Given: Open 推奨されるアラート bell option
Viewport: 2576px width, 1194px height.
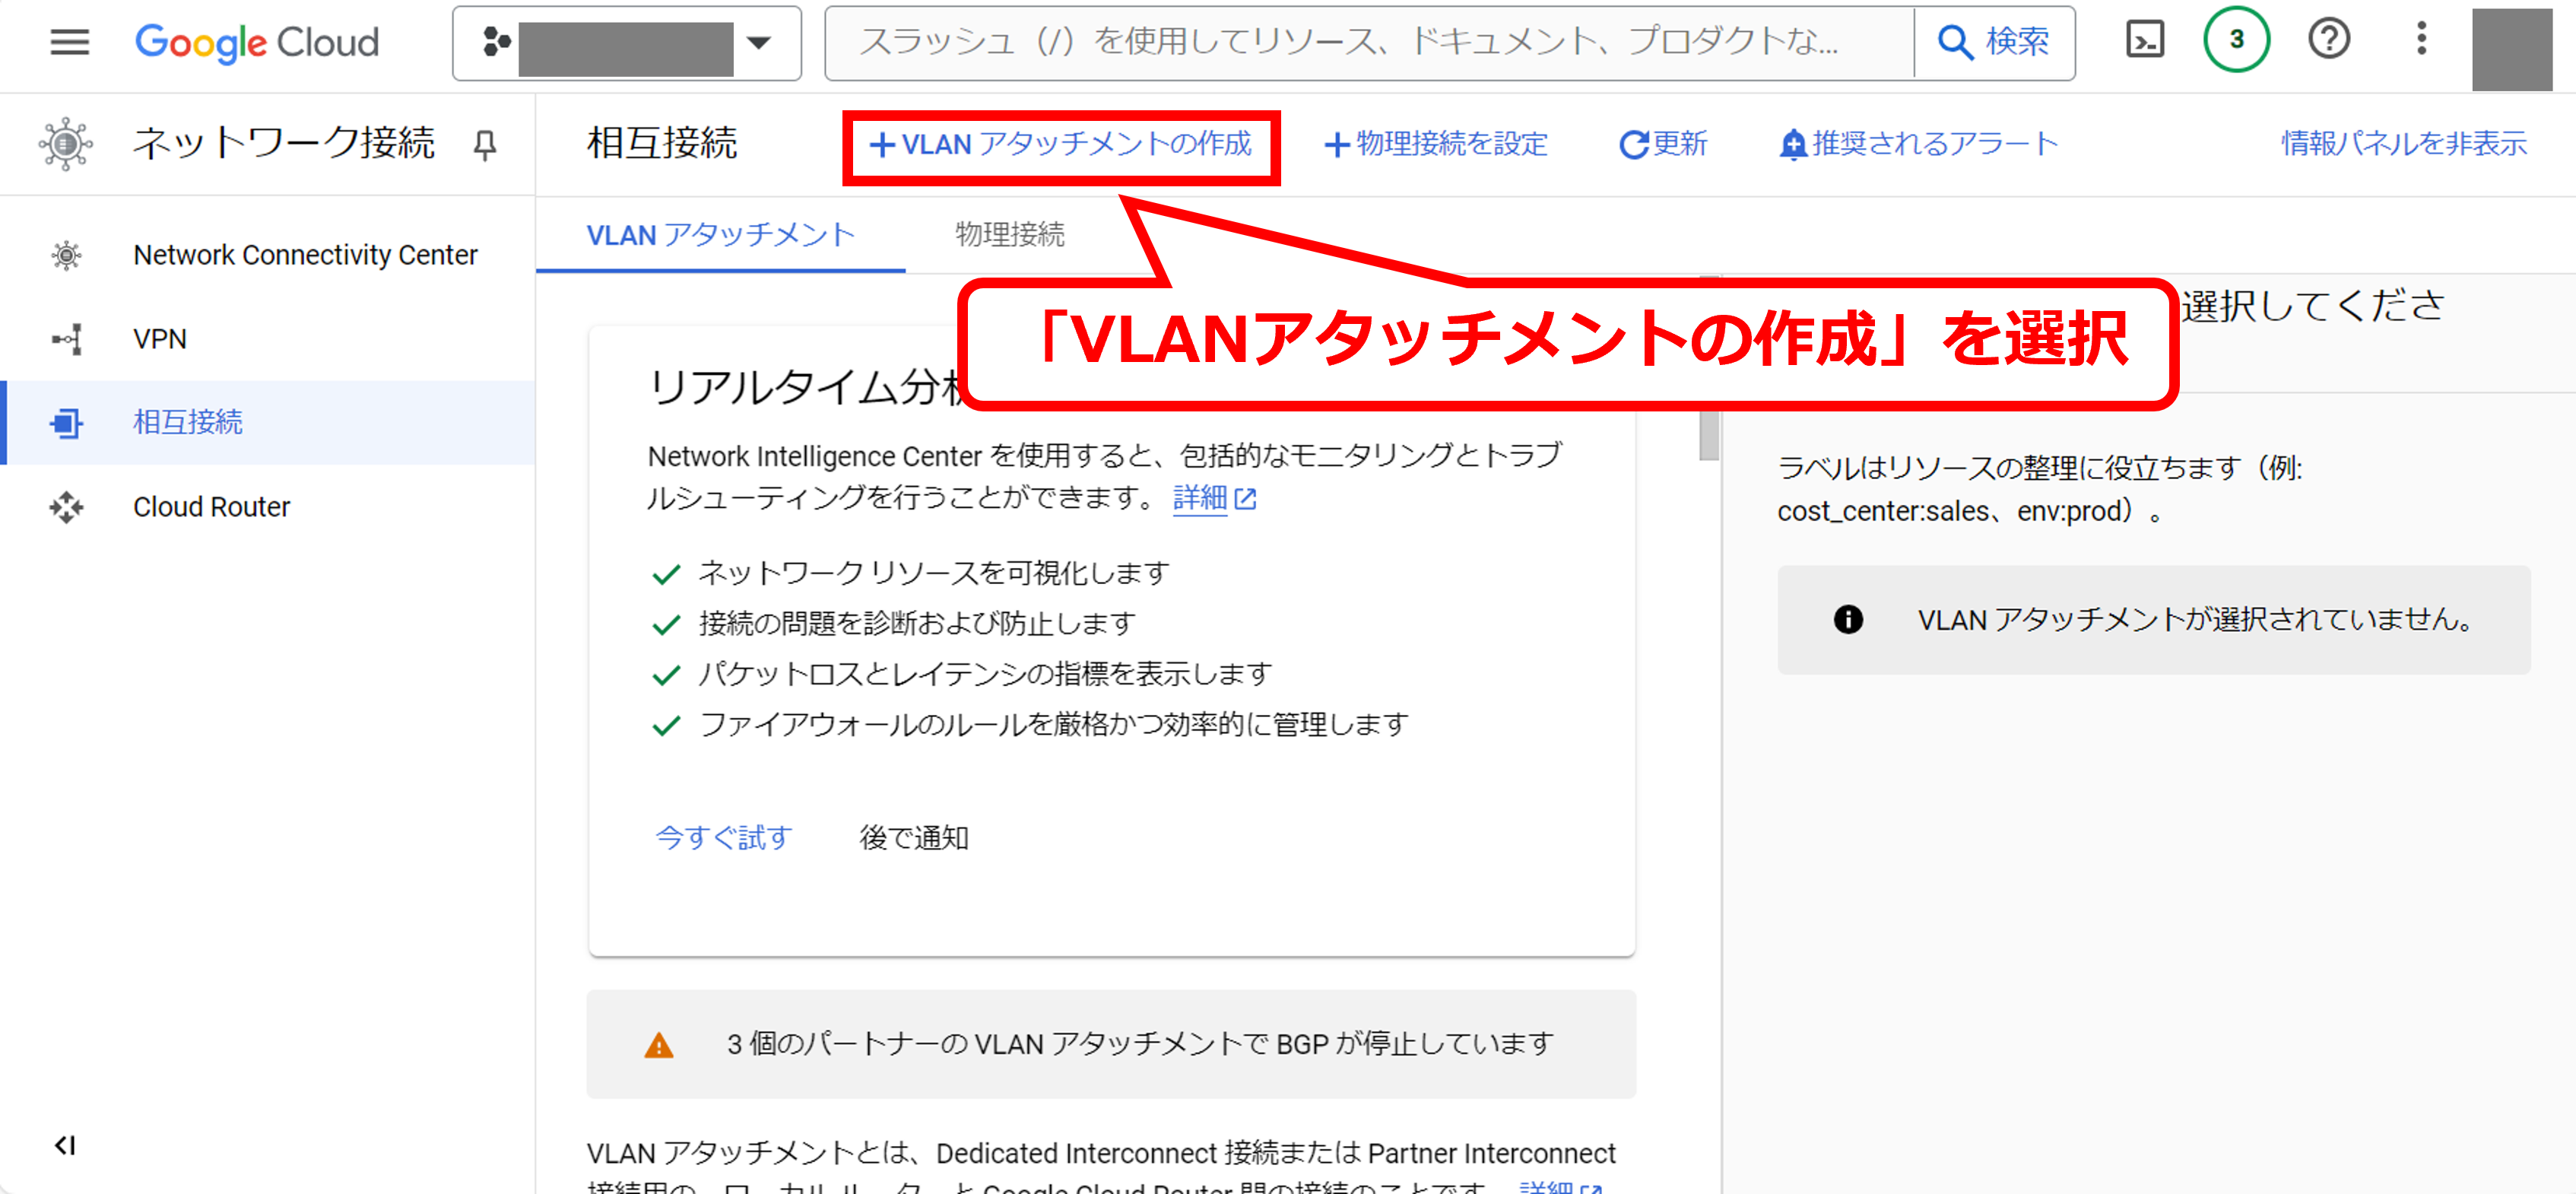Looking at the screenshot, I should coord(1919,145).
